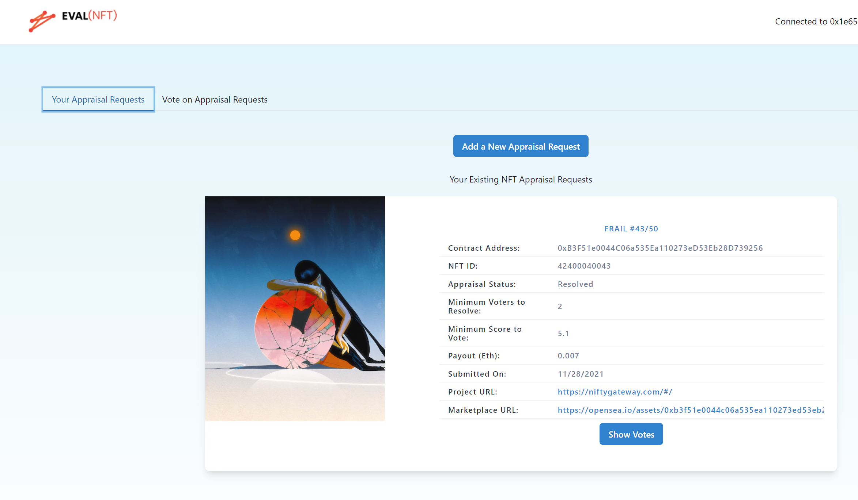This screenshot has height=500, width=858.
Task: Click the contract address value 0xB3F51e...
Action: coord(660,248)
